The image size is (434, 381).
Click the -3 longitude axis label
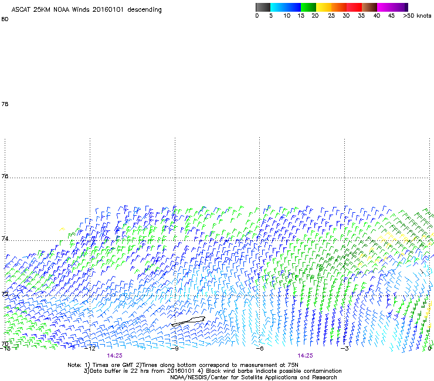pos(345,348)
